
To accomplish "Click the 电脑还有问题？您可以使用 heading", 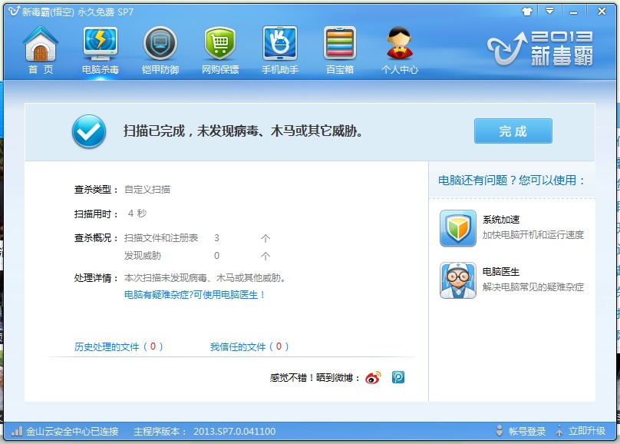I will pyautogui.click(x=512, y=181).
